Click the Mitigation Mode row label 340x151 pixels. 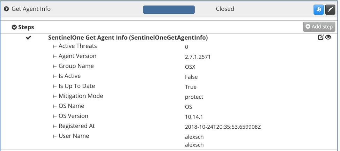(81, 96)
